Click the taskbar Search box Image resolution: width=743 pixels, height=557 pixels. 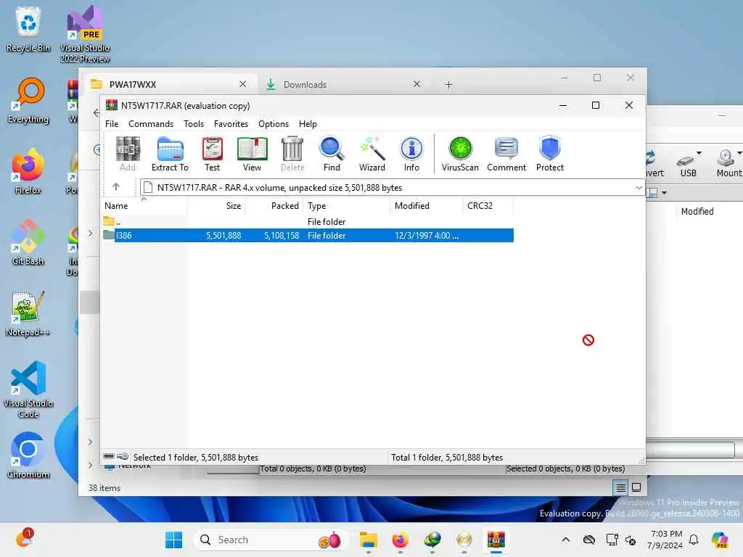coord(271,540)
